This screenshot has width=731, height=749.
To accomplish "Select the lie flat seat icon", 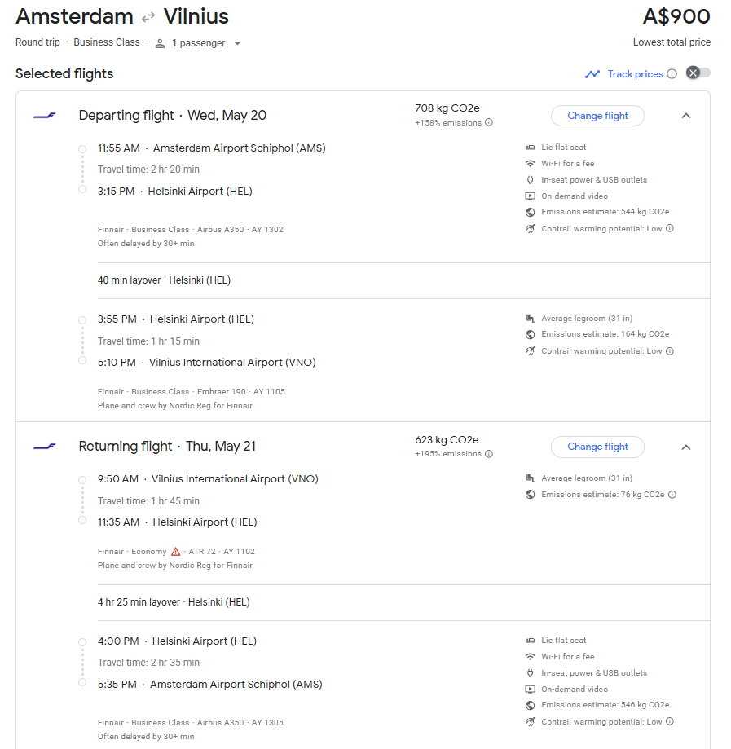I will tap(529, 147).
